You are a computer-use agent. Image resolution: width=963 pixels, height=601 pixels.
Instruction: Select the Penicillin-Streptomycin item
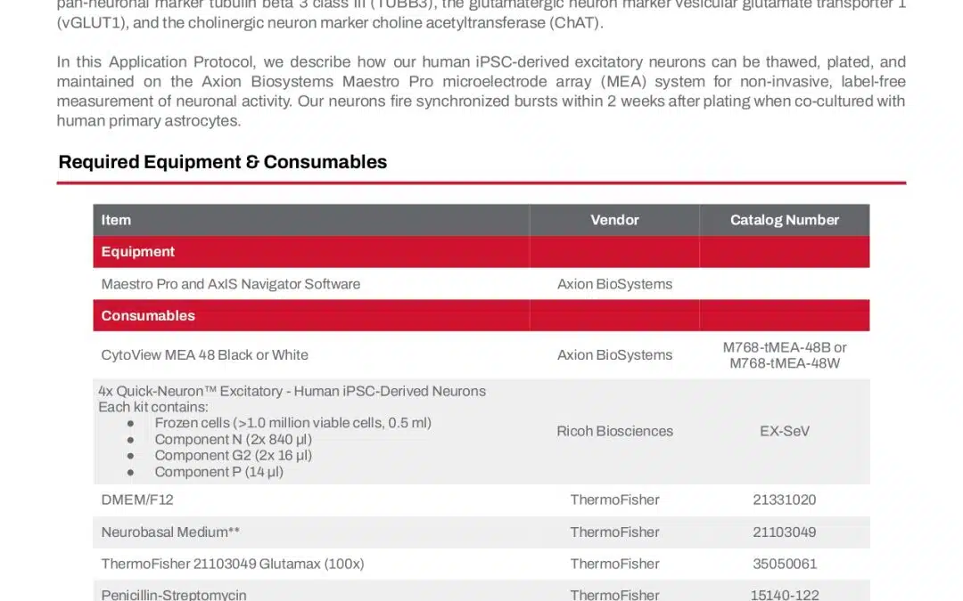[x=174, y=594]
